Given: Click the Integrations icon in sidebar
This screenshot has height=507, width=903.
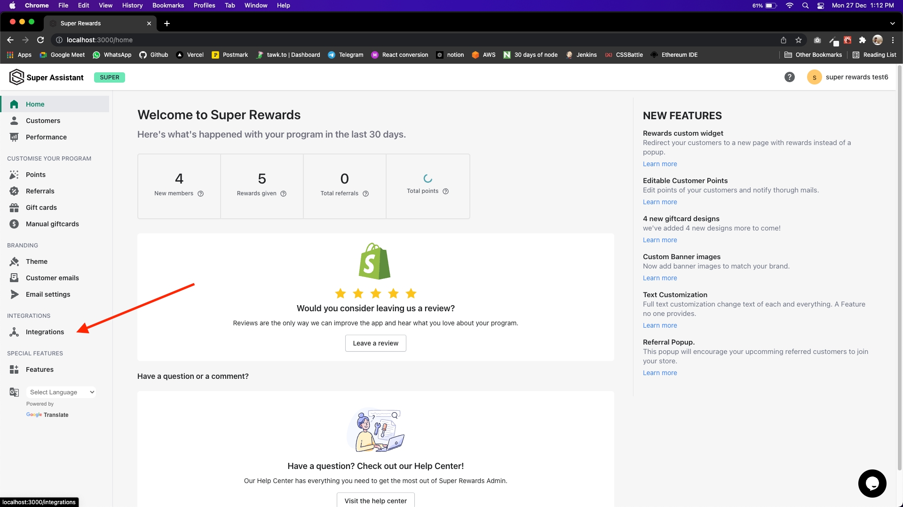Looking at the screenshot, I should [14, 332].
